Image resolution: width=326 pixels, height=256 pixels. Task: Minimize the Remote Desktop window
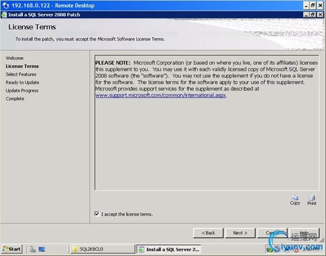(x=306, y=6)
